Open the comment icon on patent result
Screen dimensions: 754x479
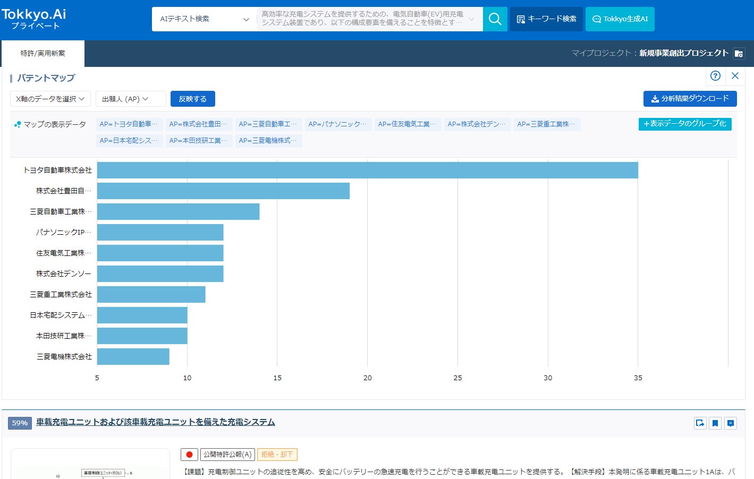[731, 423]
